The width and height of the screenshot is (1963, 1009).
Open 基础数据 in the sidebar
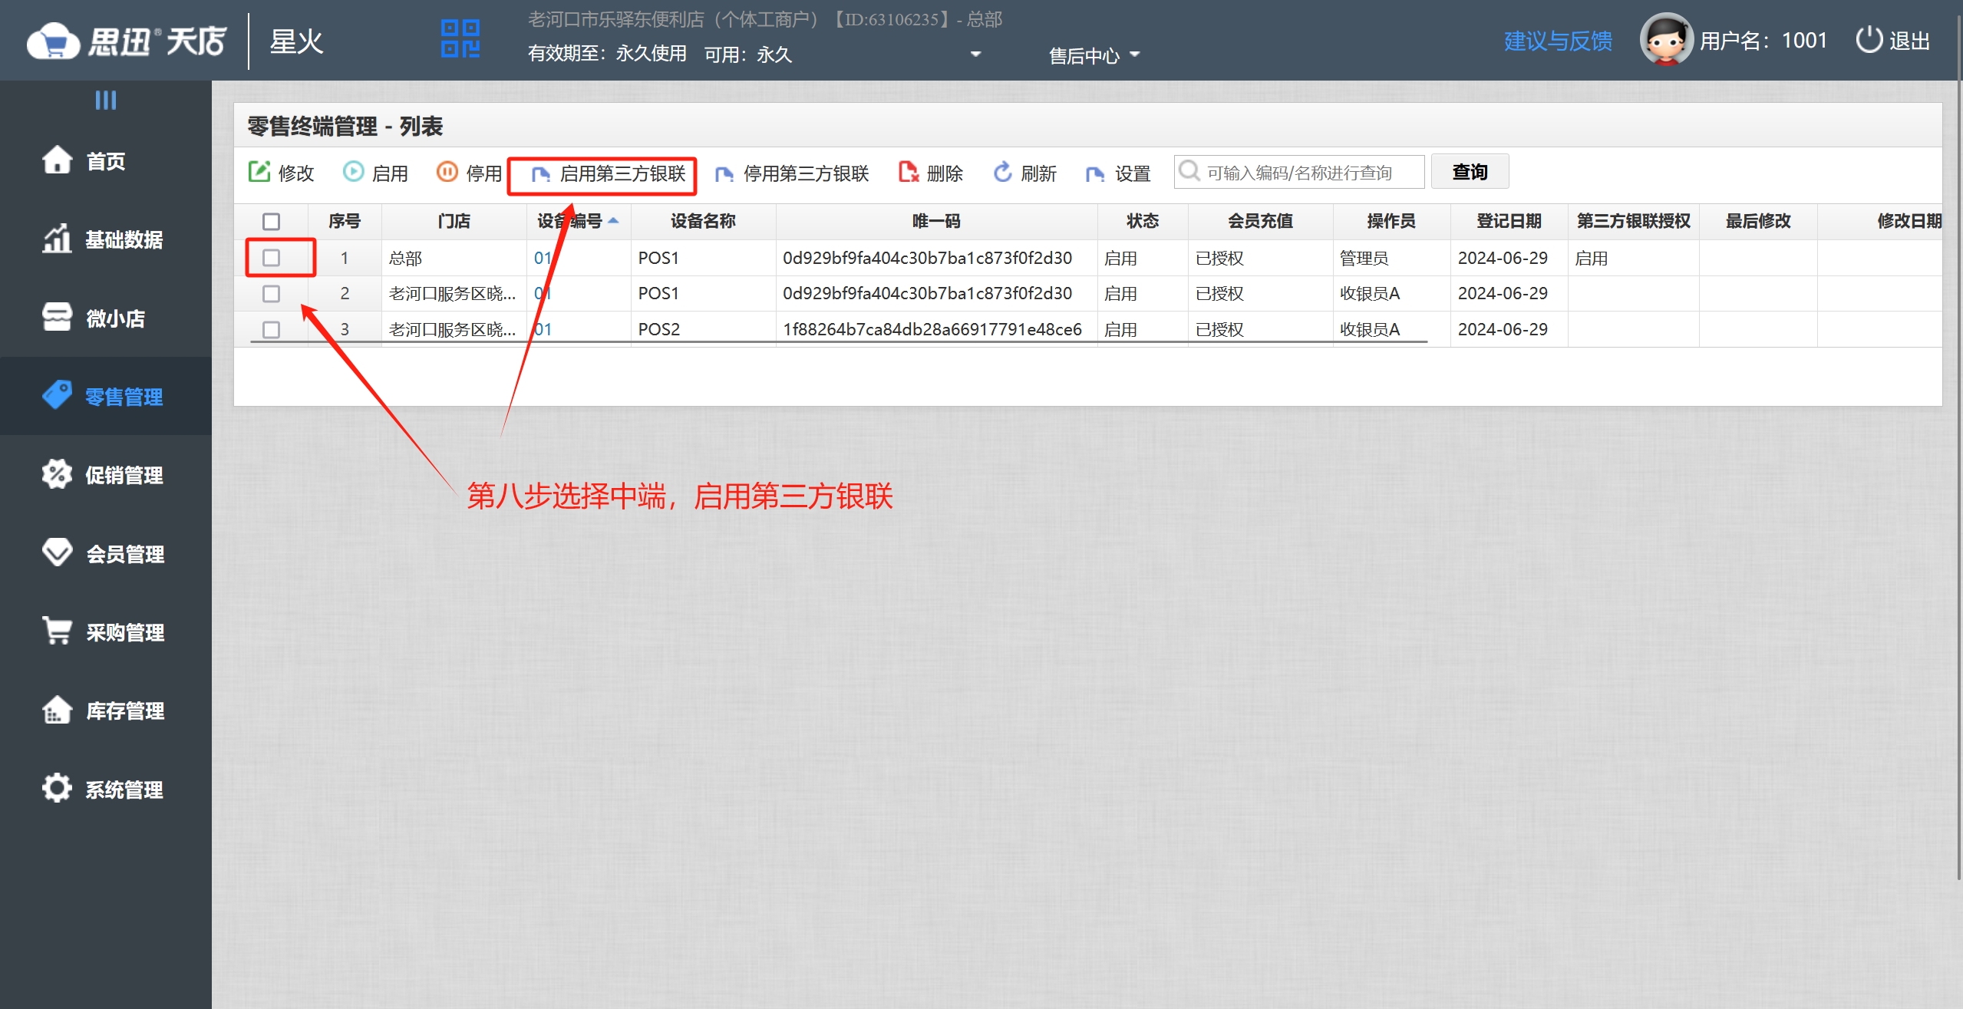click(x=123, y=240)
